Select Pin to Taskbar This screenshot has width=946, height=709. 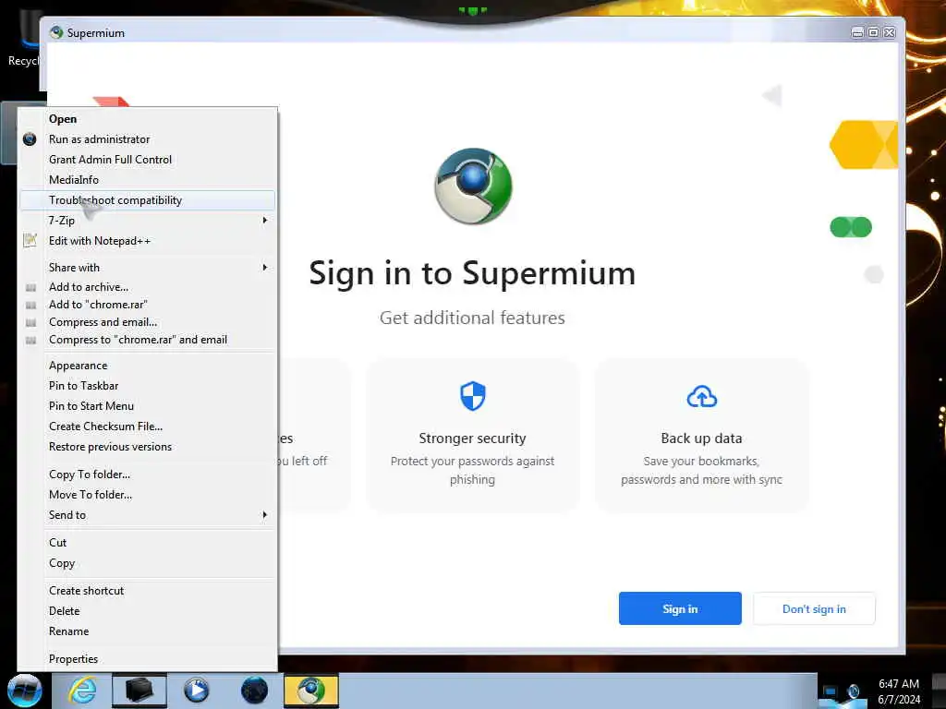[147, 386]
